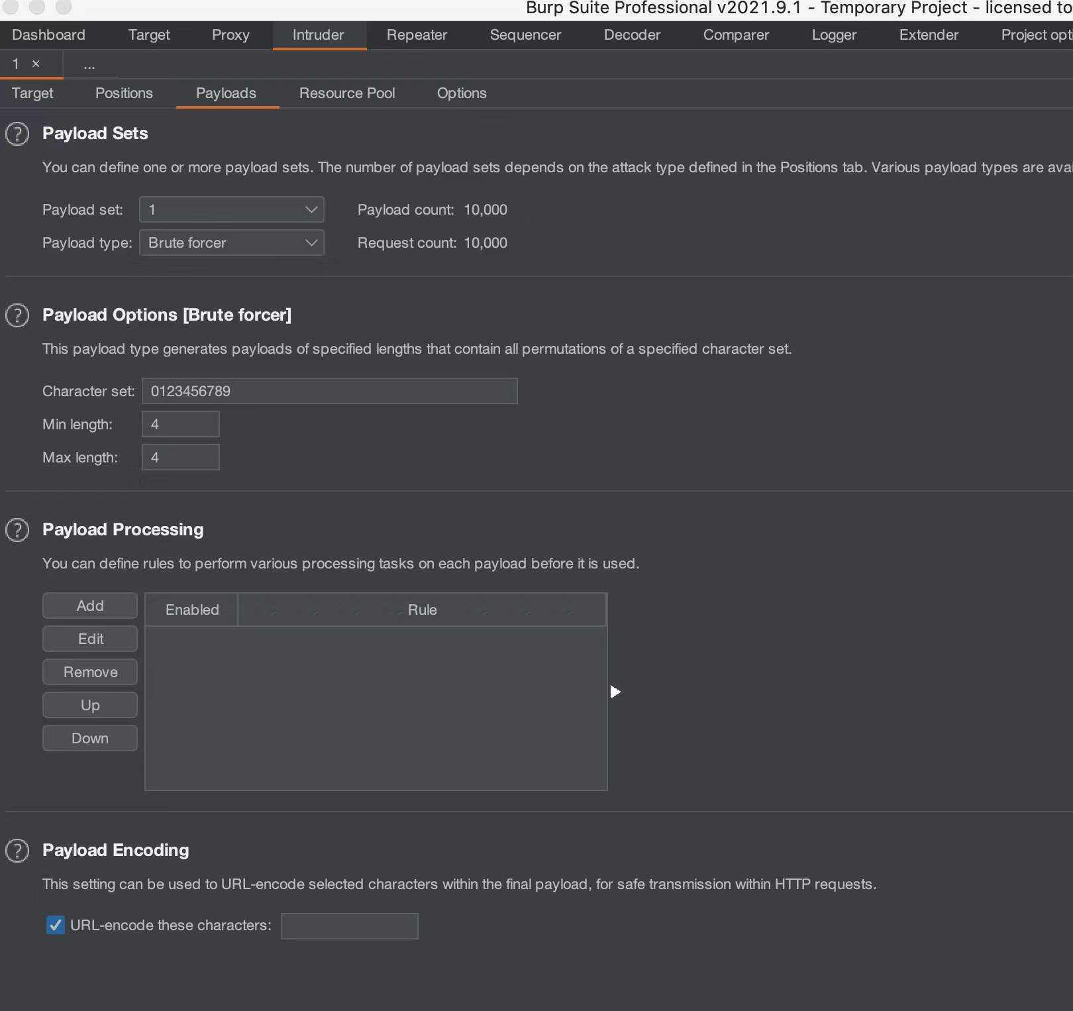
Task: Focus the Min length field
Action: coord(180,424)
